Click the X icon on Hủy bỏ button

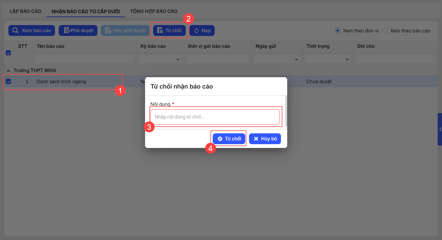(256, 139)
